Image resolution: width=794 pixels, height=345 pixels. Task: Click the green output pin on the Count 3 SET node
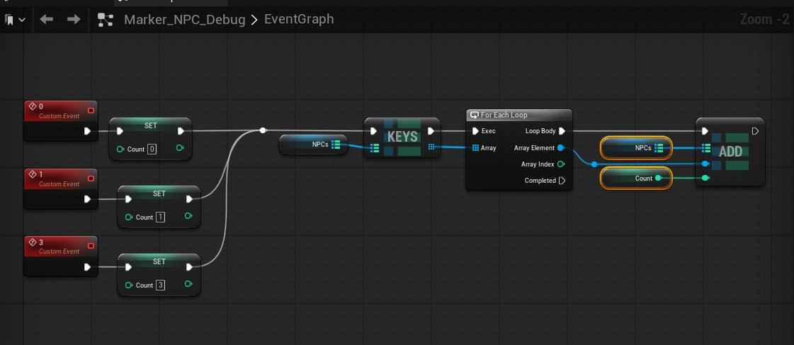[188, 283]
